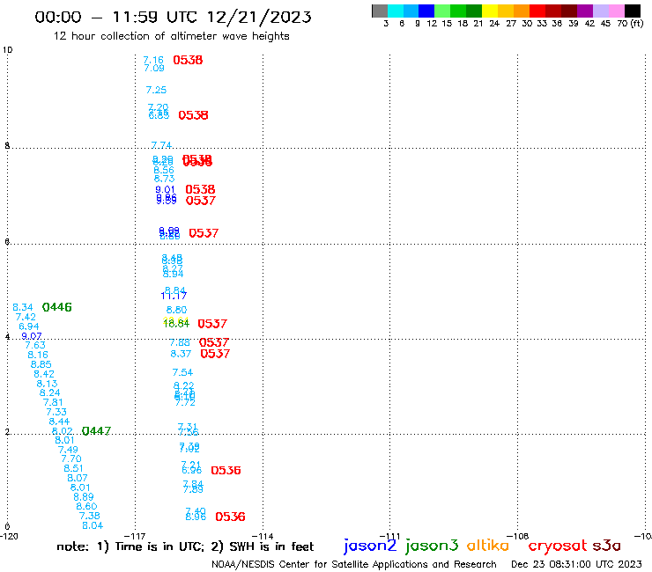Click the 8.16 wave height reading
Viewport: 652px width, 572px height.
[x=38, y=355]
